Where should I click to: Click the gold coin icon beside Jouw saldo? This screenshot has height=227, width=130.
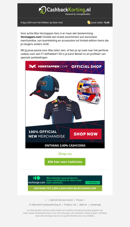(89, 22)
